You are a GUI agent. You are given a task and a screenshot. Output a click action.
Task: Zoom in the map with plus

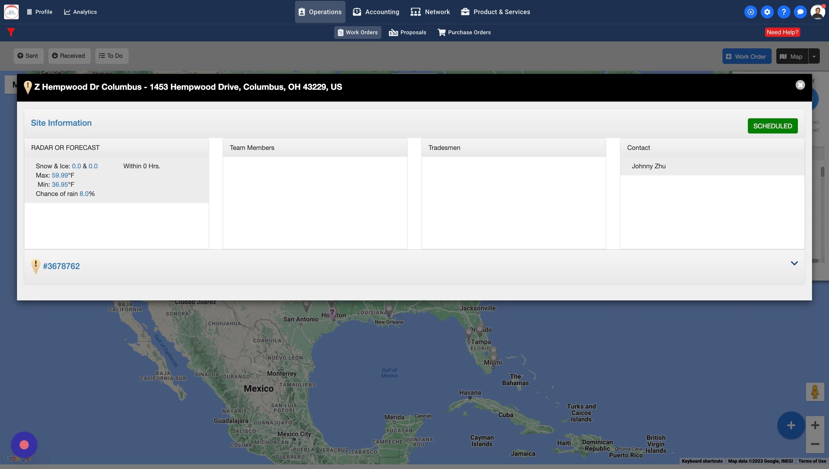point(815,425)
